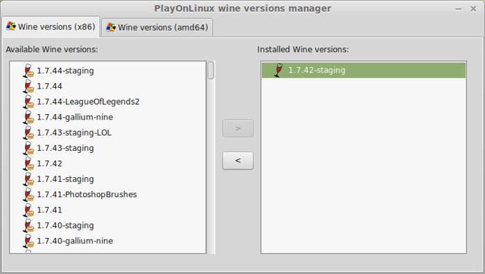
Task: Click the wine icon next to plain 1.7.41
Action: [x=28, y=210]
